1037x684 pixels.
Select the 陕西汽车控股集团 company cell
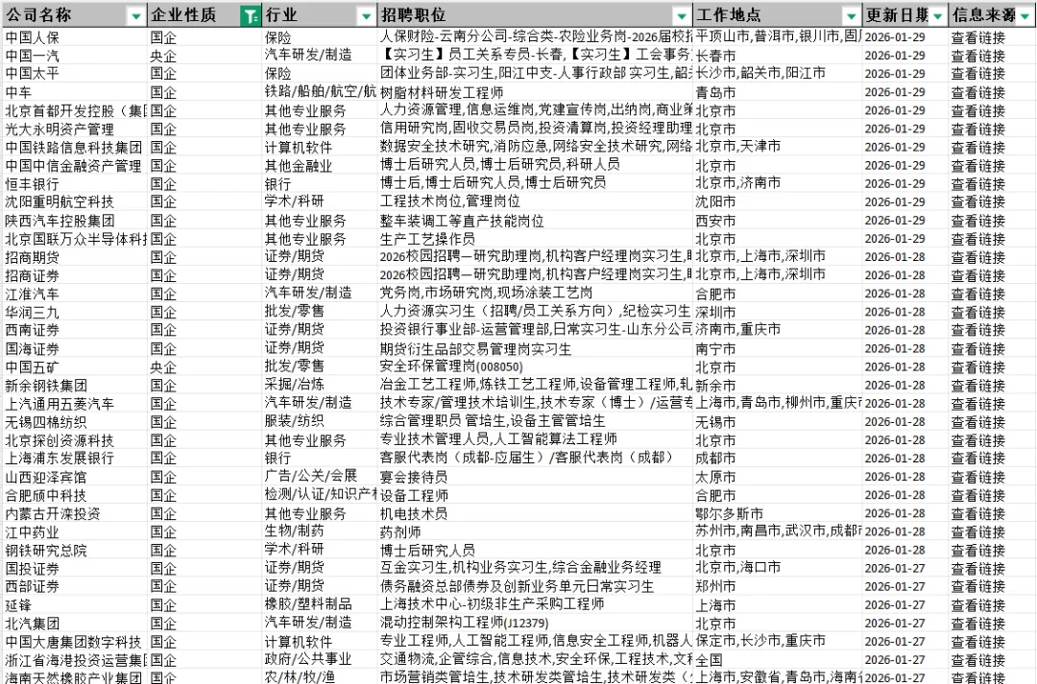75,220
